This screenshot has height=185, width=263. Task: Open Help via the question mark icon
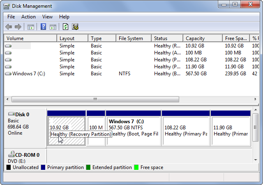point(43,27)
